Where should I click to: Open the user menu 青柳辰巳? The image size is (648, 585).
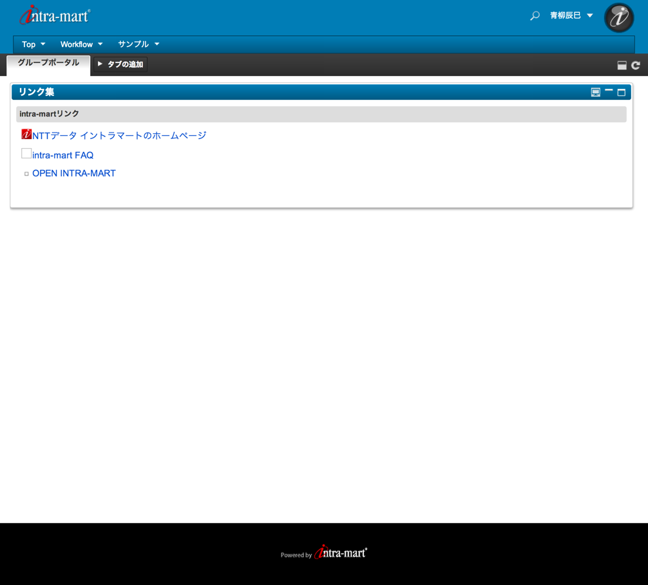click(x=571, y=15)
